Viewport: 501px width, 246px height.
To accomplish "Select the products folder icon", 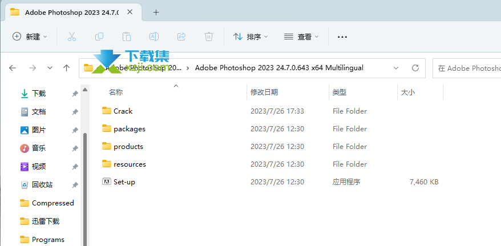I will [106, 146].
